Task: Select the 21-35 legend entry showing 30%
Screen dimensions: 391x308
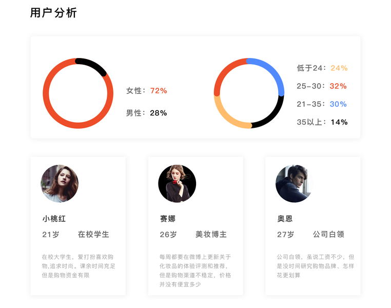Action: (322, 104)
